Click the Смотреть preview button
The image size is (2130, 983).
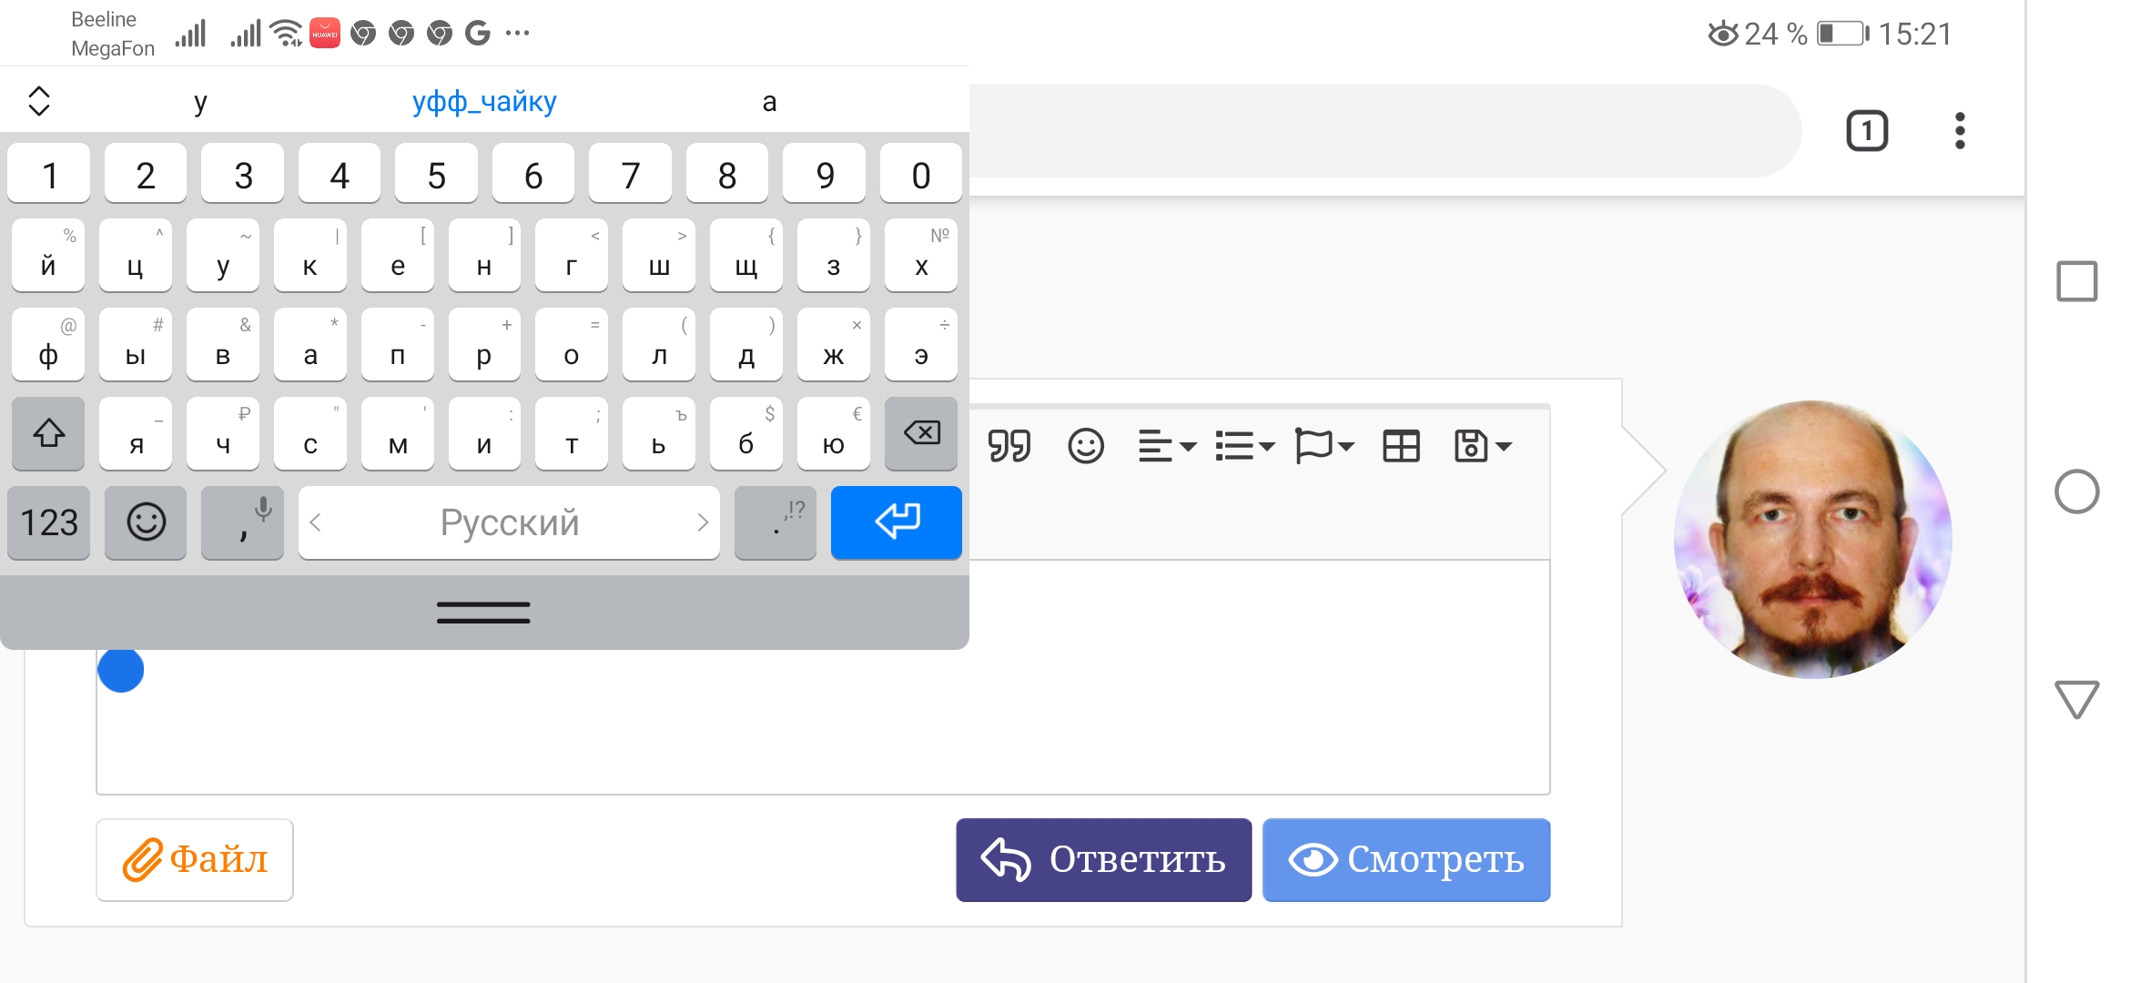(x=1406, y=860)
